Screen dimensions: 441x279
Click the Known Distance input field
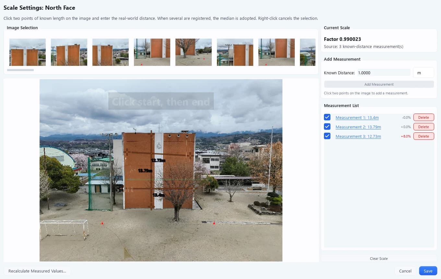384,73
